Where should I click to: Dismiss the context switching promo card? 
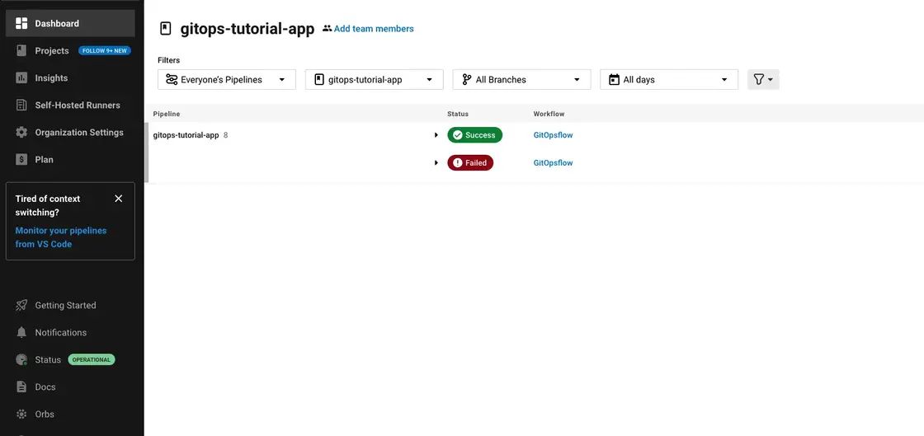[118, 199]
